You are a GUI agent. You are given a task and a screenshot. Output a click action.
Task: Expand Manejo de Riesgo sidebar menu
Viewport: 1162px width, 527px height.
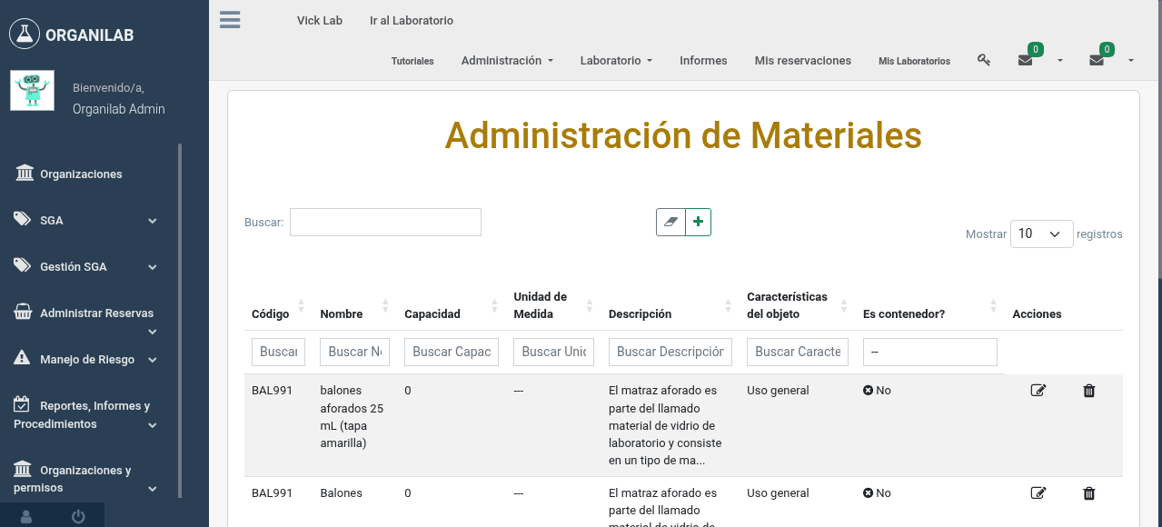click(x=86, y=360)
